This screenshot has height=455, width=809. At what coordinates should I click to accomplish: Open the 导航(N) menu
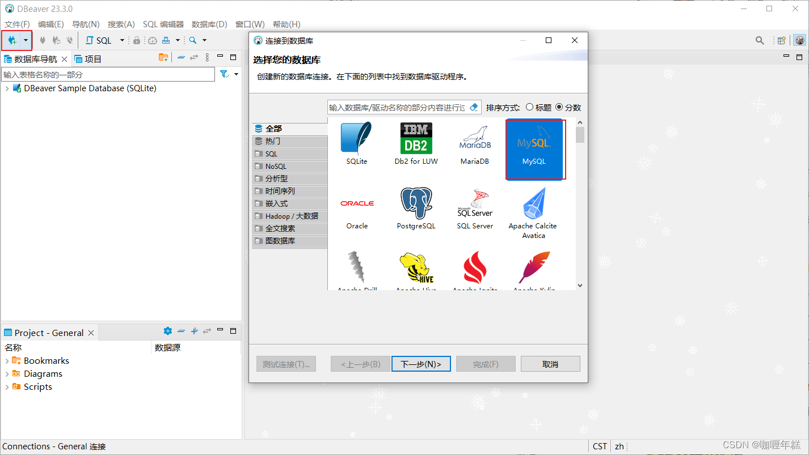(86, 24)
